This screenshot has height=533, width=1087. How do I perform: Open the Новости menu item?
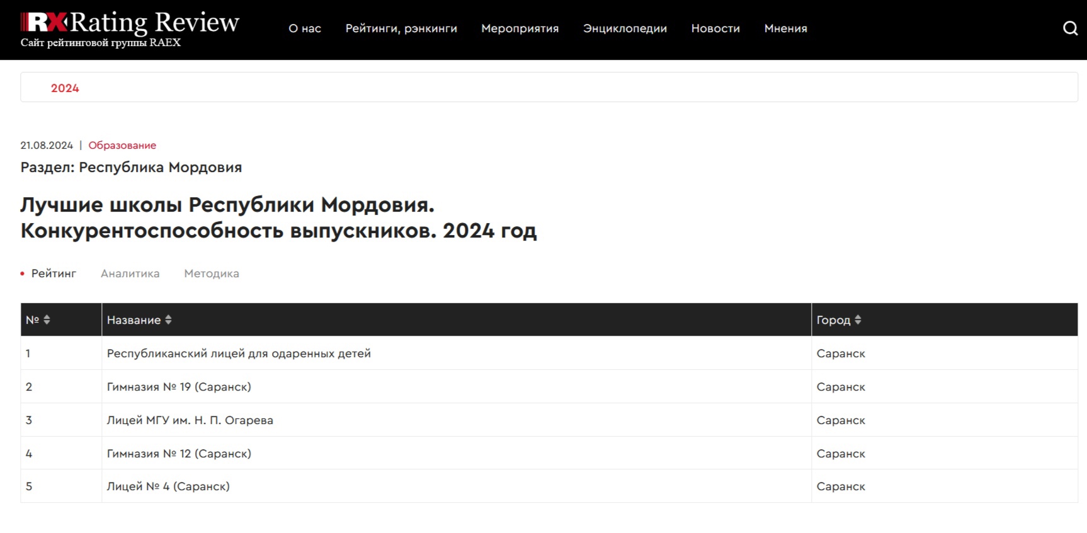pos(715,28)
